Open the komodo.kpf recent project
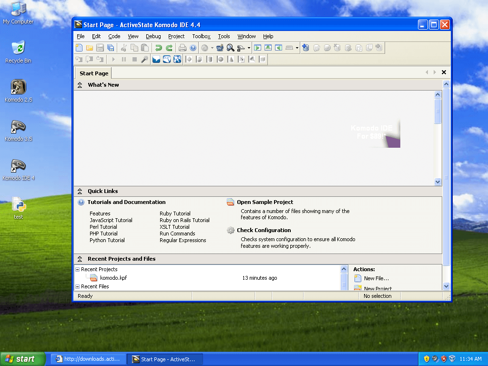The height and width of the screenshot is (366, 488). (113, 278)
